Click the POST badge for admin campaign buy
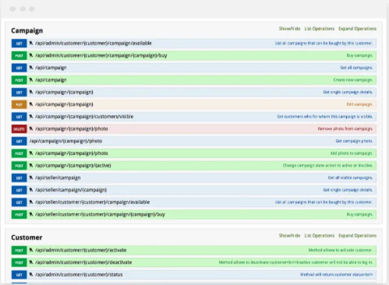This screenshot has height=285, width=389. (19, 56)
